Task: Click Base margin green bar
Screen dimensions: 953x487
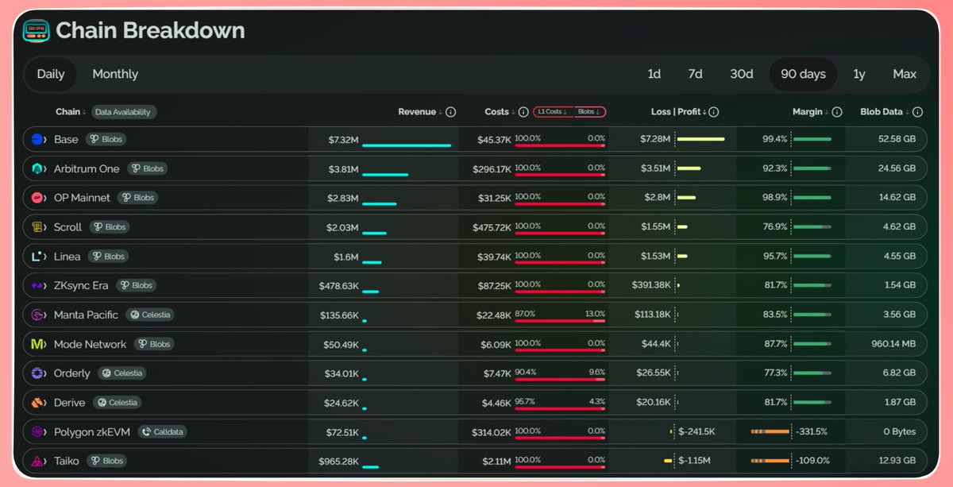Action: [812, 139]
